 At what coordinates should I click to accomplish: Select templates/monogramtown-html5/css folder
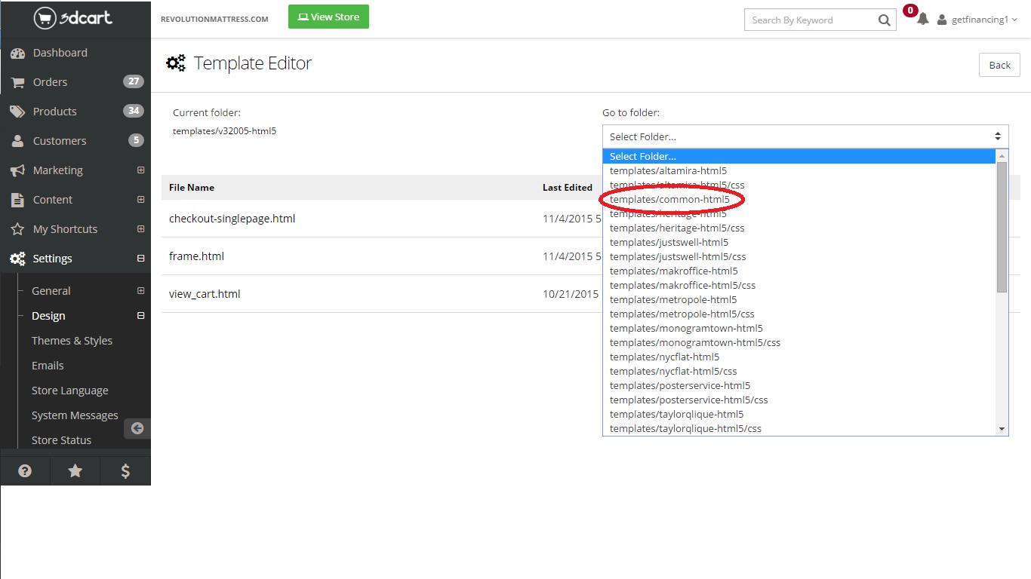695,342
